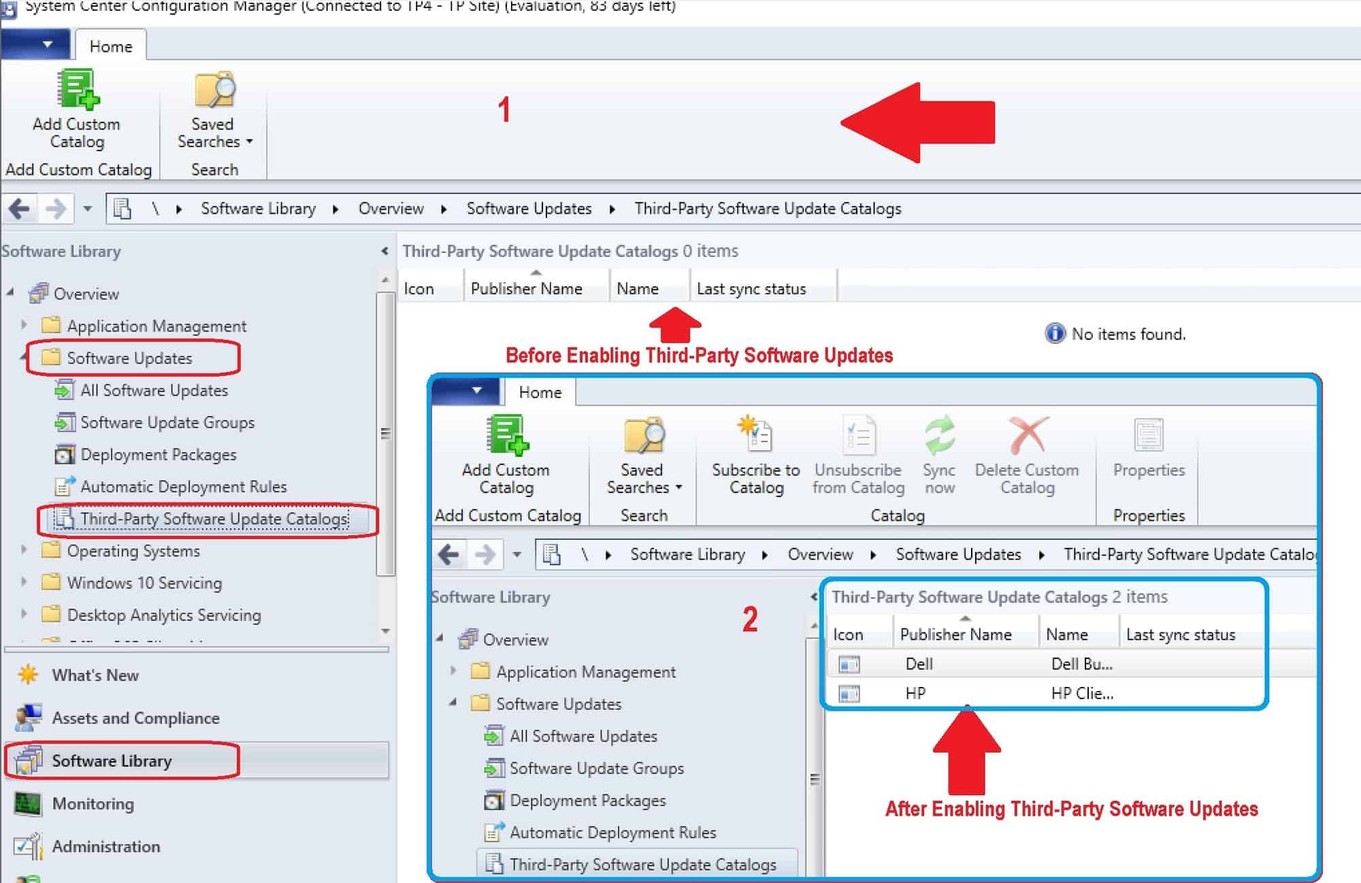Expand the Operating Systems folder in the main tree
Viewport: 1361px width, 883px height.
point(24,549)
